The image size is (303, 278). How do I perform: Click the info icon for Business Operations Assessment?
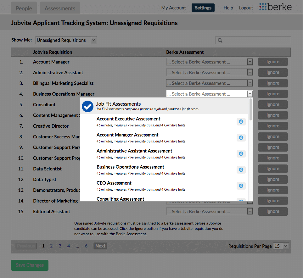[x=241, y=170]
